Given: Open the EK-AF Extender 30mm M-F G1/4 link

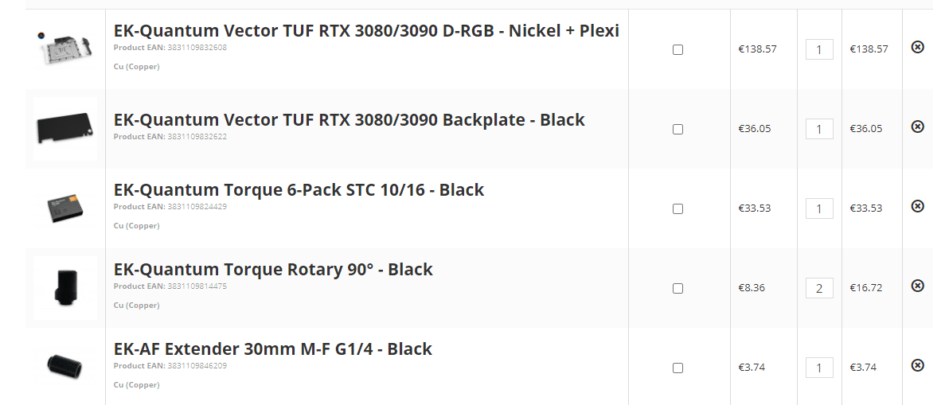Looking at the screenshot, I should (273, 349).
